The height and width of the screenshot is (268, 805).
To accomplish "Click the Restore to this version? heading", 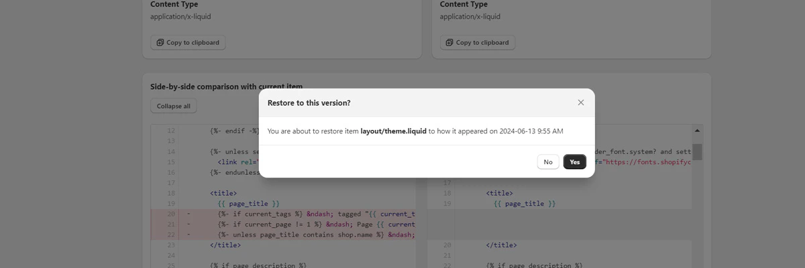I will (x=309, y=103).
